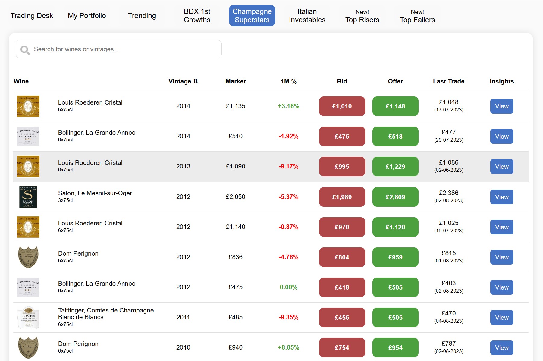This screenshot has height=361, width=543.
Task: Click the 1M % column header
Action: [x=289, y=81]
